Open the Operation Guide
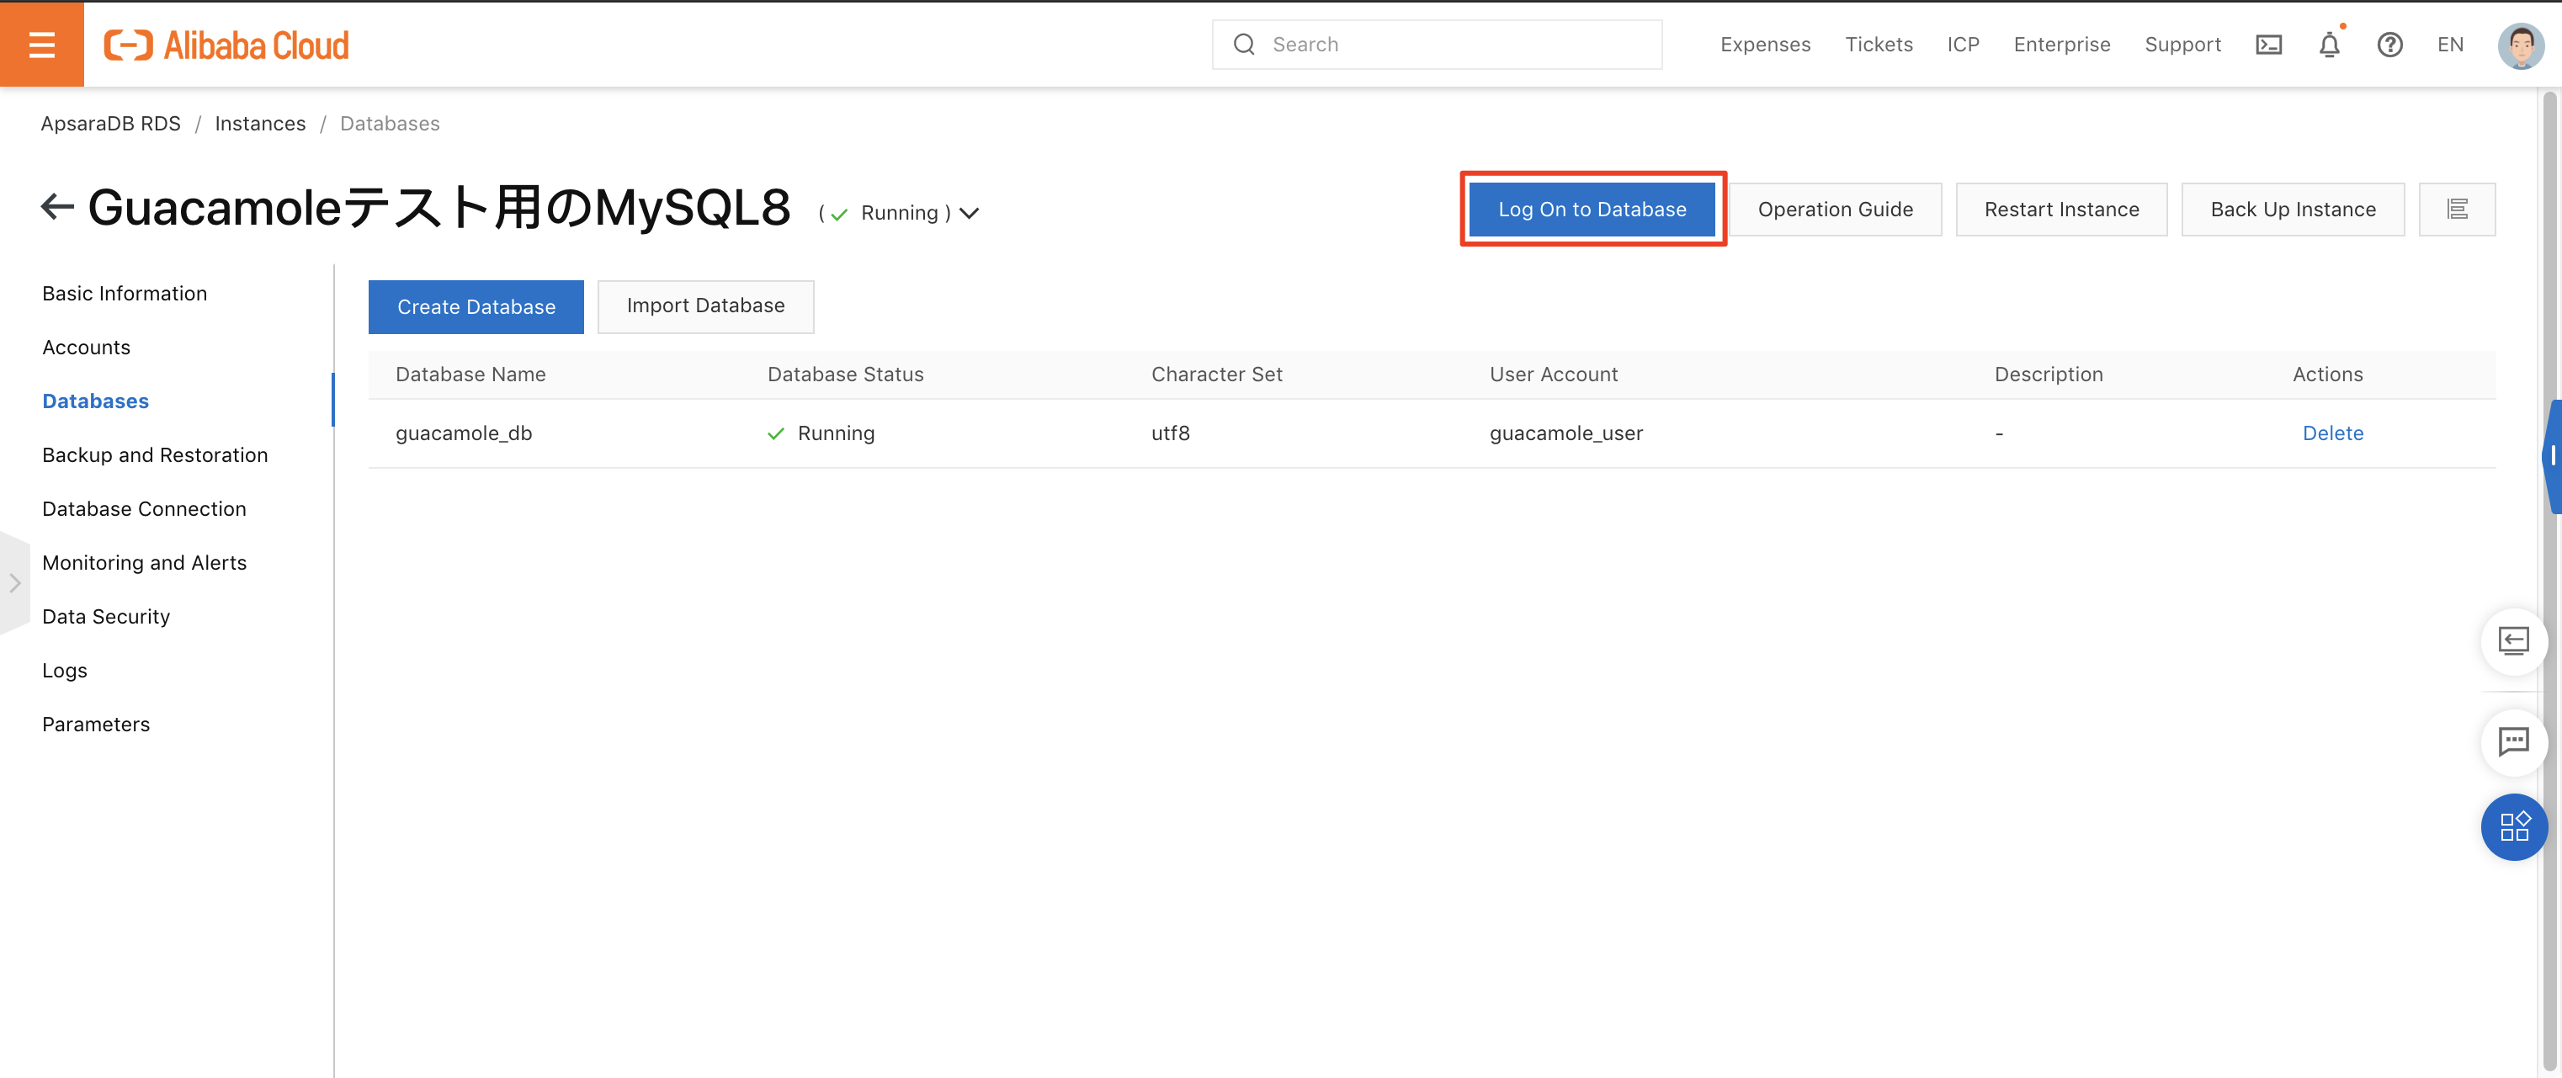The width and height of the screenshot is (2562, 1078). click(1835, 209)
